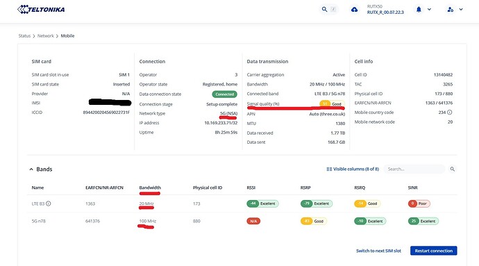Sort by EARFCN/NR-ARFCN column header

point(104,188)
